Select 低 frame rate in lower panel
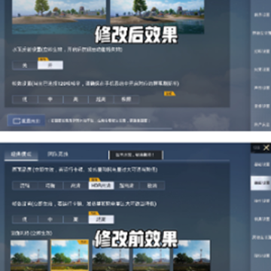Screen dimensions: 271x271 [25, 220]
